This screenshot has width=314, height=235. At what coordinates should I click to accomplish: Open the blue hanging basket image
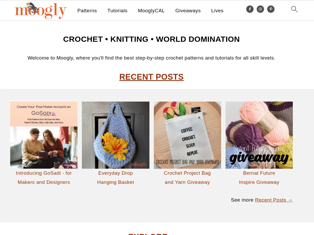click(x=116, y=135)
